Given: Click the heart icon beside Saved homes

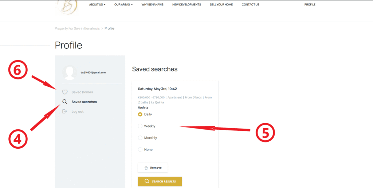Looking at the screenshot, I should coord(65,92).
